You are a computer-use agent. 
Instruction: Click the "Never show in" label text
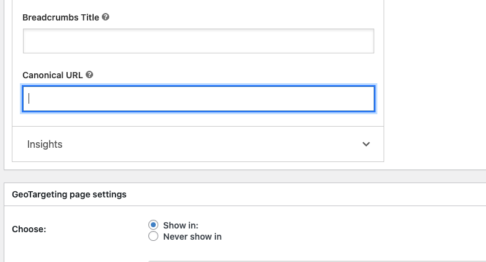click(x=192, y=237)
